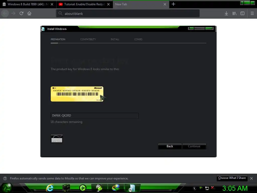Show hidden tray icons arrow

(195, 188)
